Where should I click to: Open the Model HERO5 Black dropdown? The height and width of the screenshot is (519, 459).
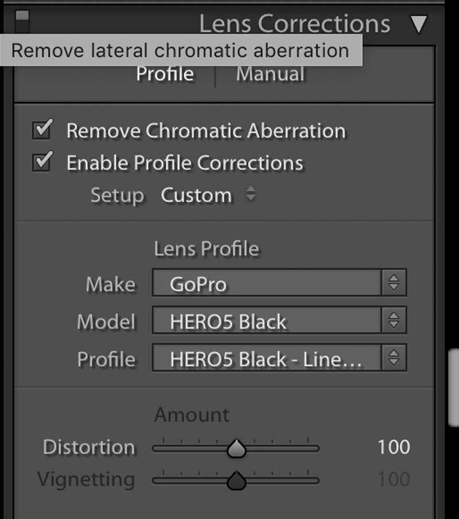click(267, 322)
